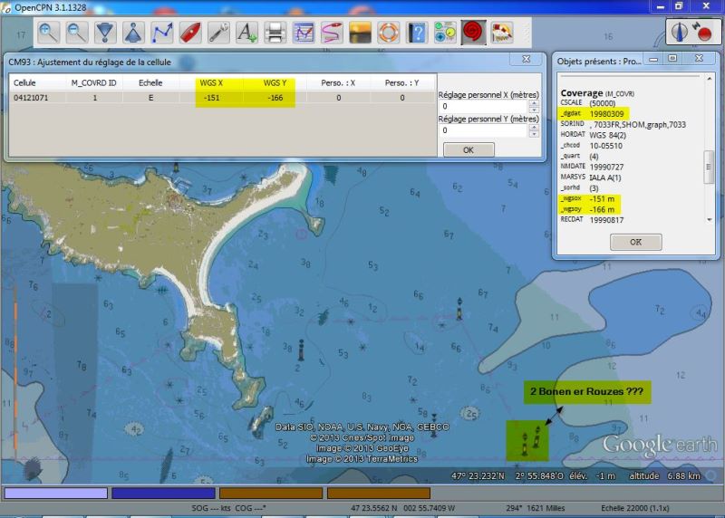725x518 pixels.
Task: Click the MARSYS IALA A(1) entry
Action: 591,177
